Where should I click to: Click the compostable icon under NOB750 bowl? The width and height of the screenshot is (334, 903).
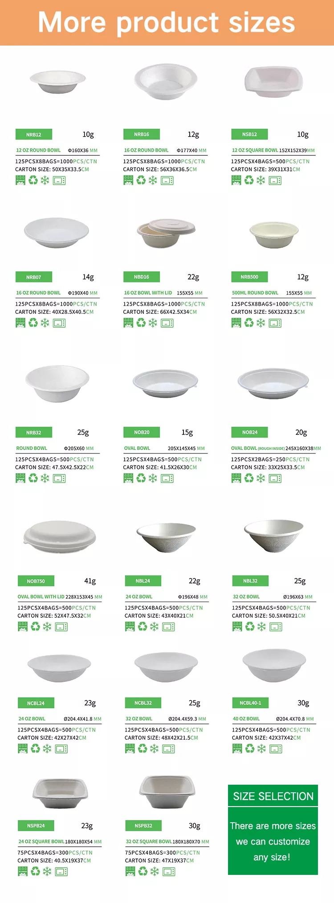[x=23, y=627]
